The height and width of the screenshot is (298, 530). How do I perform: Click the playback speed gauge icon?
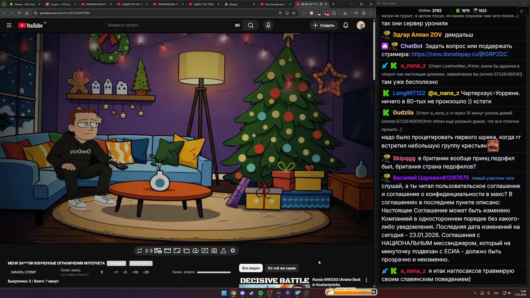click(195, 251)
